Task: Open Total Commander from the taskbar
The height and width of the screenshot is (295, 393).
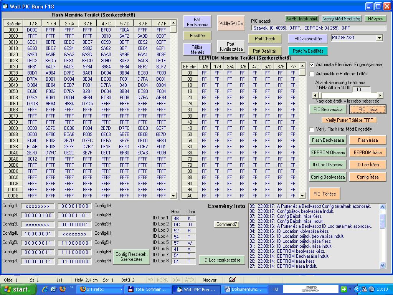Action: (x=147, y=289)
